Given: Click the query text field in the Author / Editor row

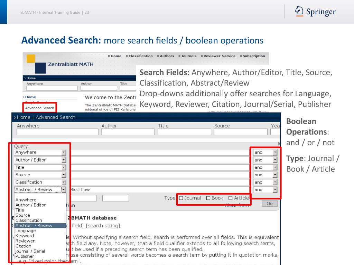Looking at the screenshot, I should (160, 160).
